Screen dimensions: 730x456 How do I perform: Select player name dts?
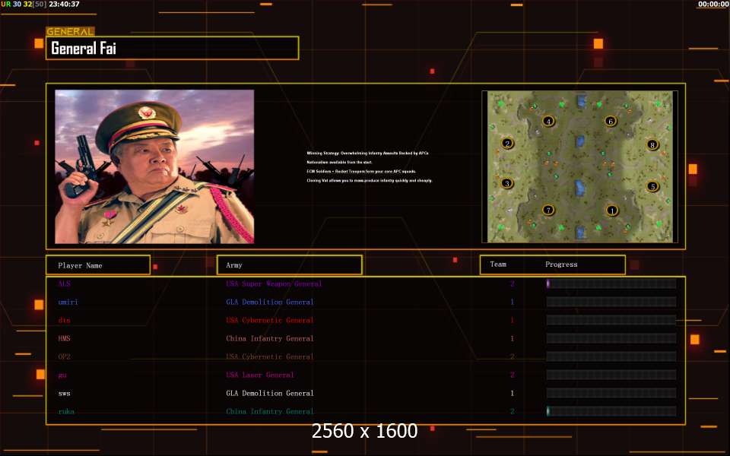click(x=64, y=320)
